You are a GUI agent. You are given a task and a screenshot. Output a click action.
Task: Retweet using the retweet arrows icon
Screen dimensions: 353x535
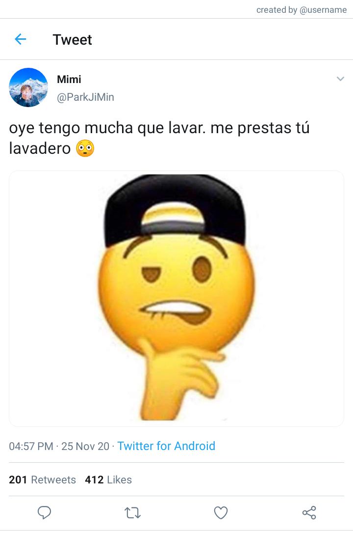coord(132,513)
